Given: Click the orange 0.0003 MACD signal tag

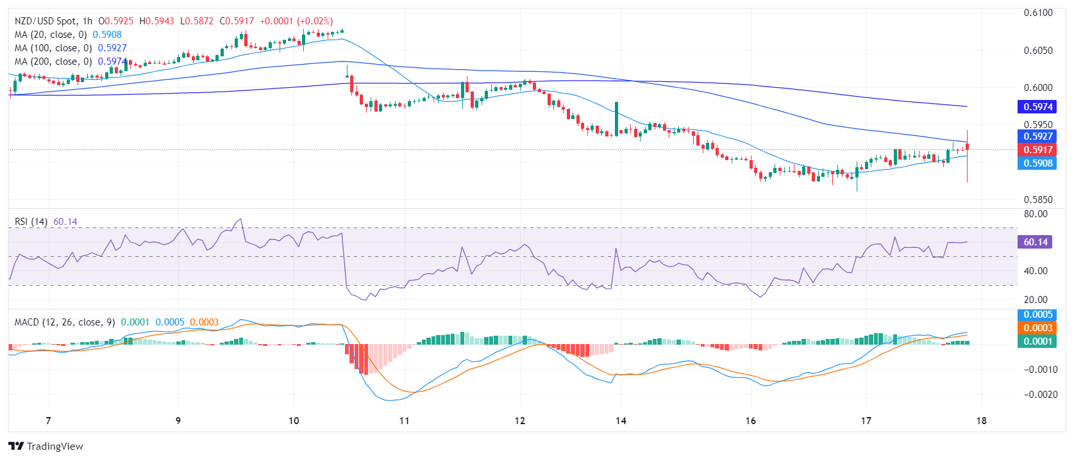Looking at the screenshot, I should (1037, 328).
